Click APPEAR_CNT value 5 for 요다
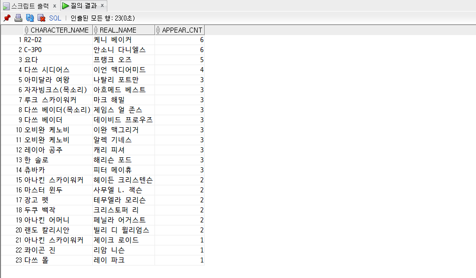This screenshot has height=278, width=476. (180, 60)
